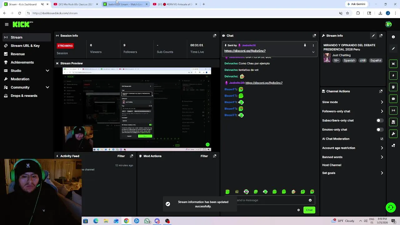Toggle Emotes-only chat switch

(x=380, y=129)
